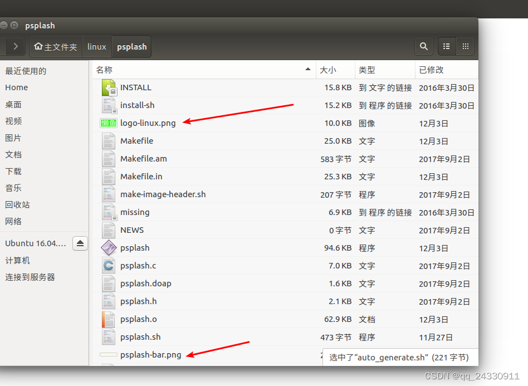Select the psplash.o file name
528x386 pixels.
[x=138, y=319]
